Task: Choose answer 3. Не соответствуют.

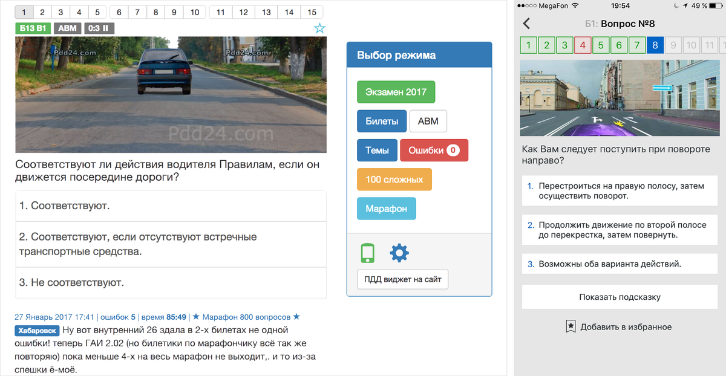Action: [171, 282]
